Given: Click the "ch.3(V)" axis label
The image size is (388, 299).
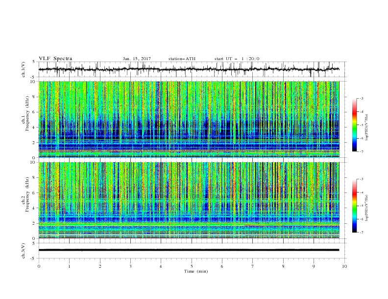Looking at the screenshot, I should (24, 251).
